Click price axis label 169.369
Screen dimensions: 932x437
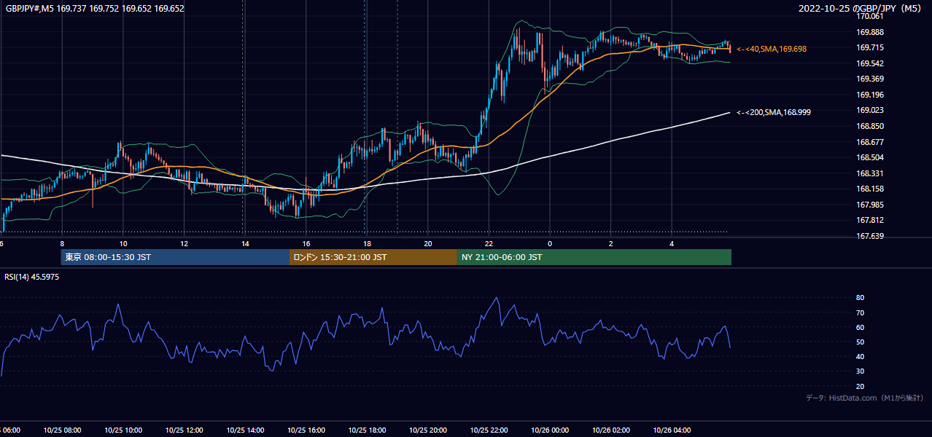(x=869, y=79)
